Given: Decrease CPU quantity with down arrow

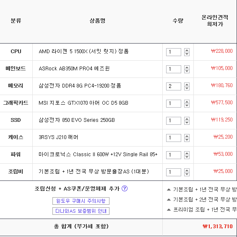Looking at the screenshot, I should pos(187,54).
